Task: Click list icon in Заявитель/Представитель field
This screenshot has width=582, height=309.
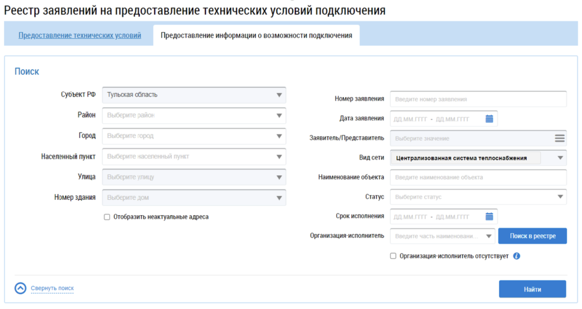Action: (559, 138)
